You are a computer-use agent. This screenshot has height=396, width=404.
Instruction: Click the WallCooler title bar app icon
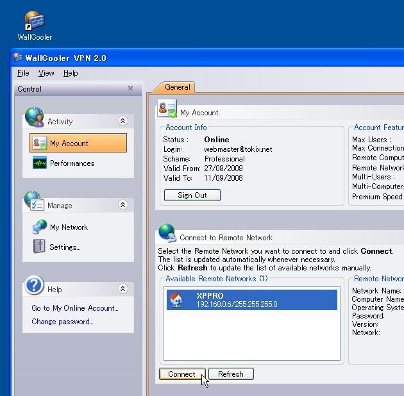[17, 58]
